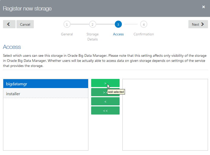Screen dimensions: 210x155
Task: Proceed with the Next button
Action: [198, 24]
